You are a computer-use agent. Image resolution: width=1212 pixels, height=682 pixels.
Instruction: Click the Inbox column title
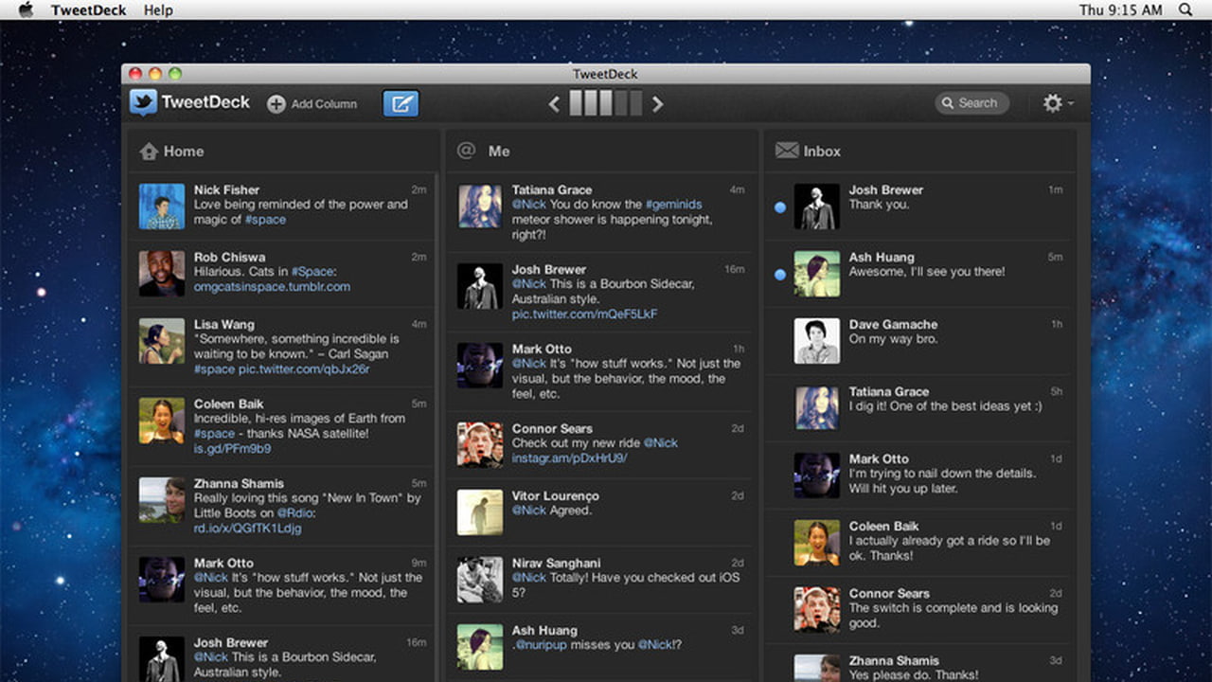coord(822,152)
